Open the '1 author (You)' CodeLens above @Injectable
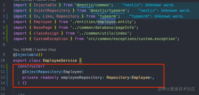 [x=45, y=50]
